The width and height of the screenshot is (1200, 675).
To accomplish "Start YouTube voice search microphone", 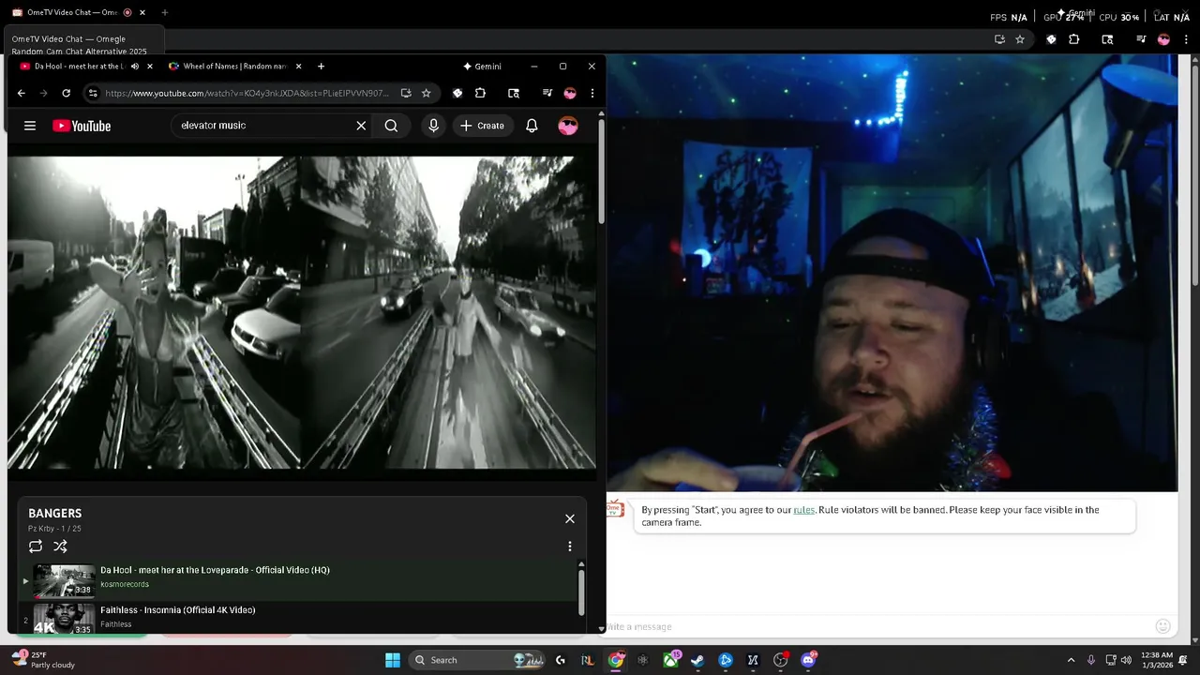I will [433, 126].
